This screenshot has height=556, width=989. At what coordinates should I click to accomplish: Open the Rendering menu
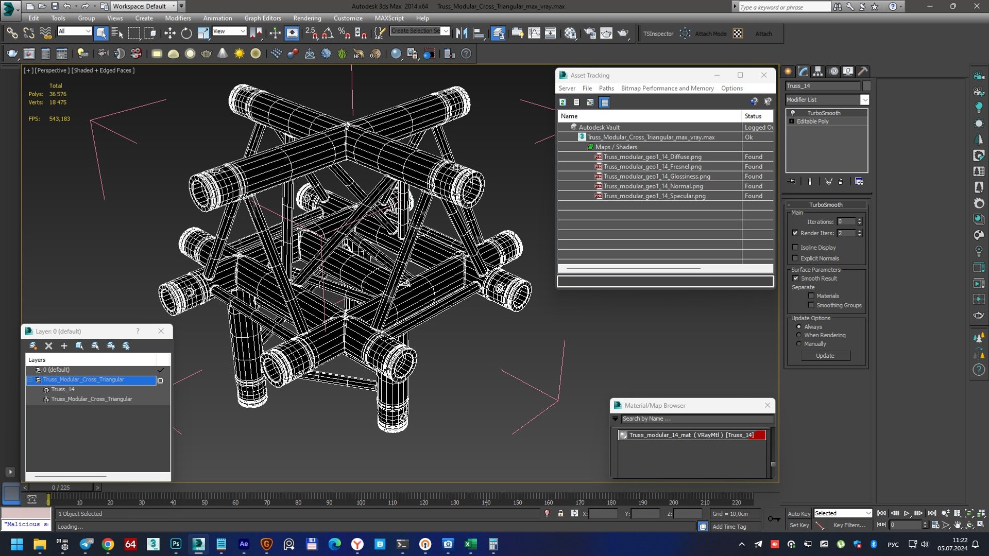click(307, 18)
